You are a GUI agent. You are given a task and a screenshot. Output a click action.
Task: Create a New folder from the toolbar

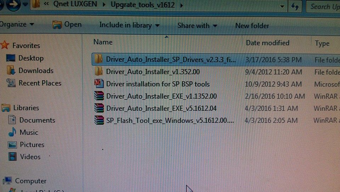click(252, 26)
